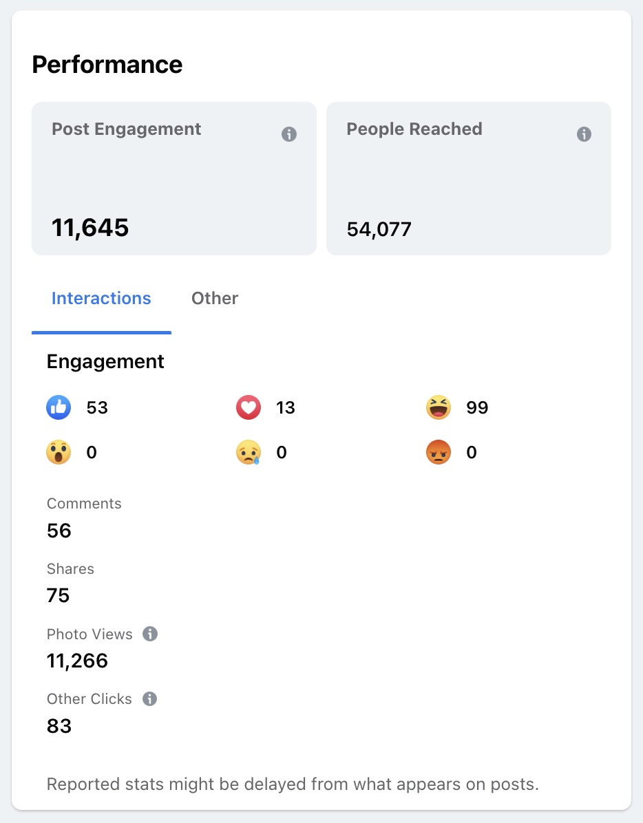Open the Other Clicks info tooltip icon

pyautogui.click(x=149, y=699)
